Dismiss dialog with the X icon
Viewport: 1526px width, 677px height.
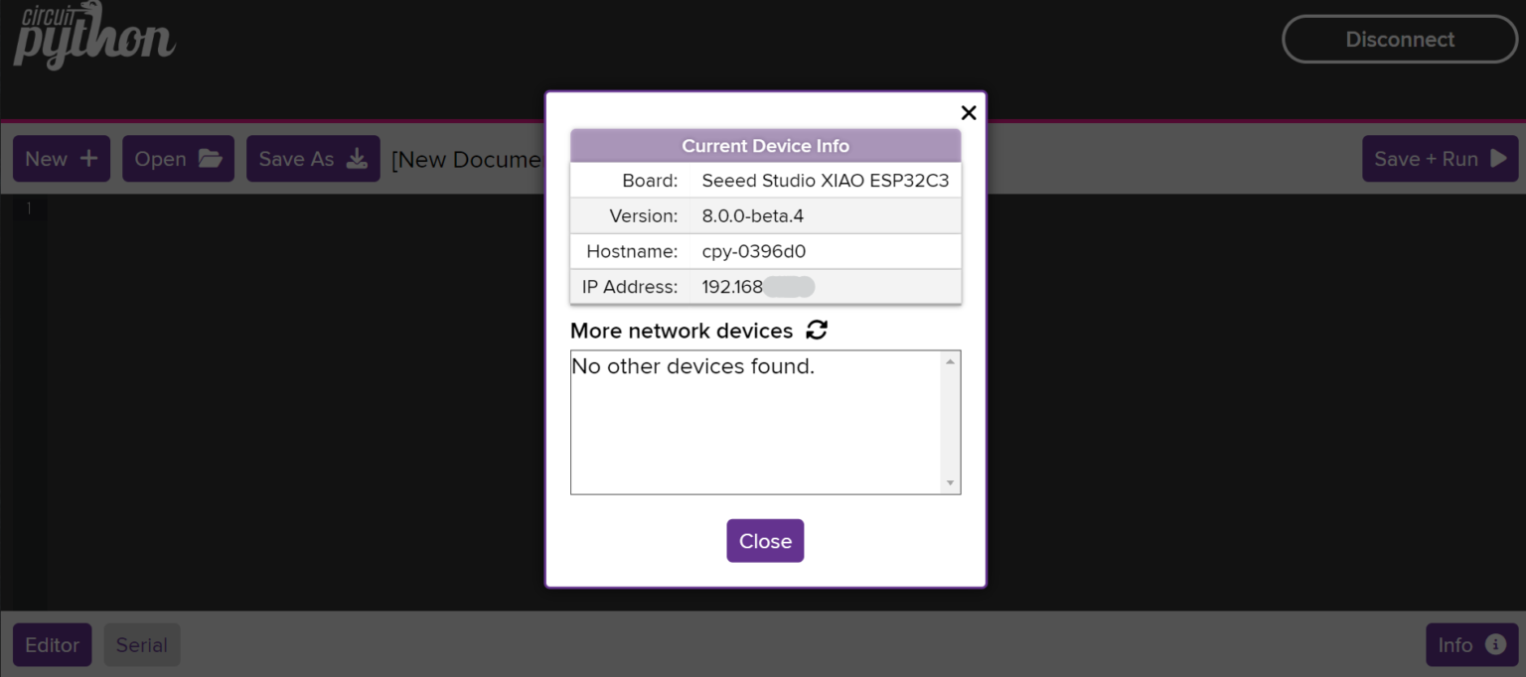coord(969,113)
